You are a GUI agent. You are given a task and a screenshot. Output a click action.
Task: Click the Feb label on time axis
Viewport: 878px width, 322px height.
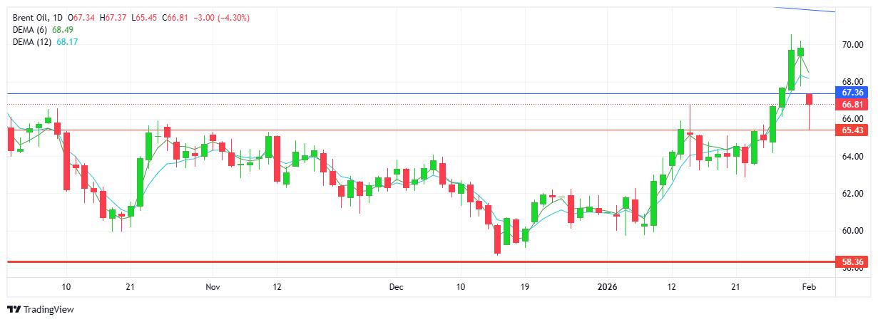click(x=809, y=287)
